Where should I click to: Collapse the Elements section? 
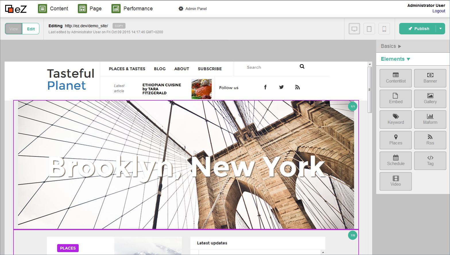click(x=395, y=59)
